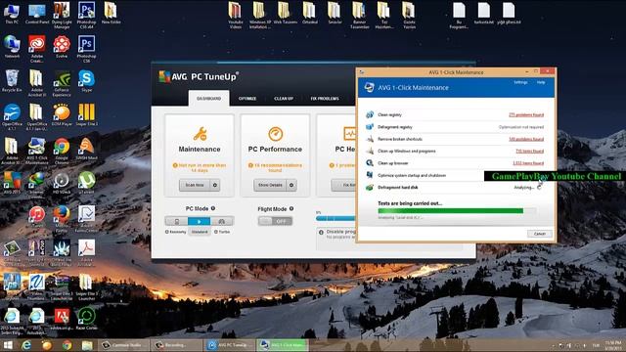Screen dimensions: 626x352
Task: Open Internet Explorer from the taskbar
Action: point(26,345)
